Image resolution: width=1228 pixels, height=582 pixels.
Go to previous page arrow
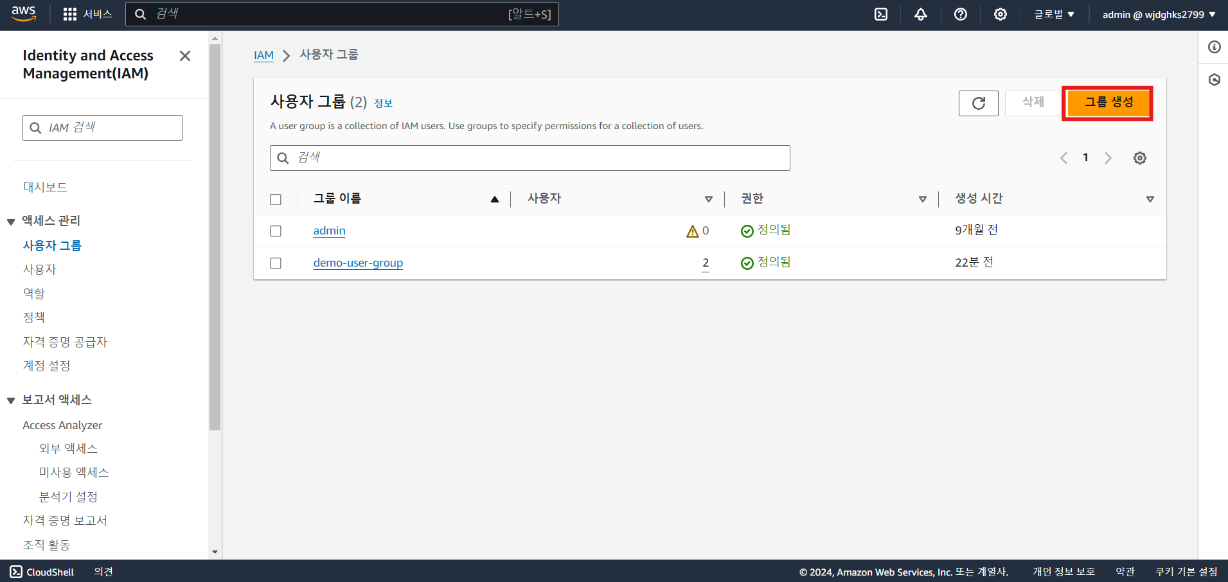click(1063, 158)
